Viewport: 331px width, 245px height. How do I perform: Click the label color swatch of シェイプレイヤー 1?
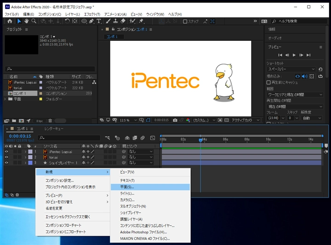point(30,162)
